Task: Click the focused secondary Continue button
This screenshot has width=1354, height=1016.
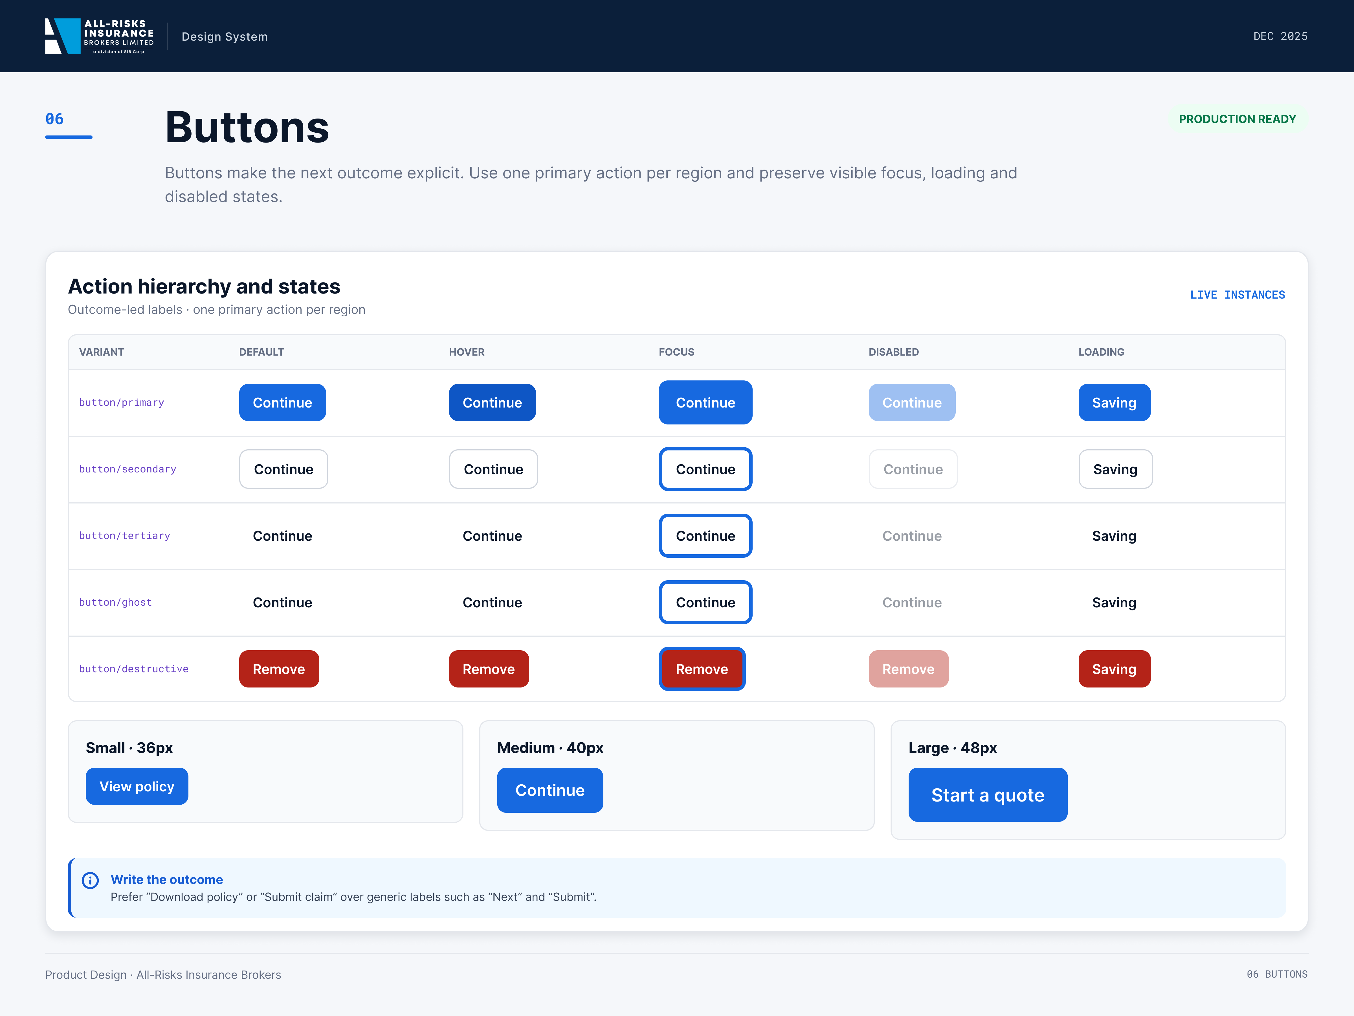Action: tap(705, 469)
